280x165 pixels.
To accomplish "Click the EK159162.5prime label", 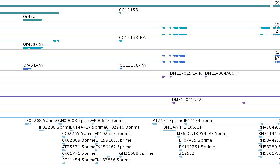I will pyautogui.click(x=113, y=147).
